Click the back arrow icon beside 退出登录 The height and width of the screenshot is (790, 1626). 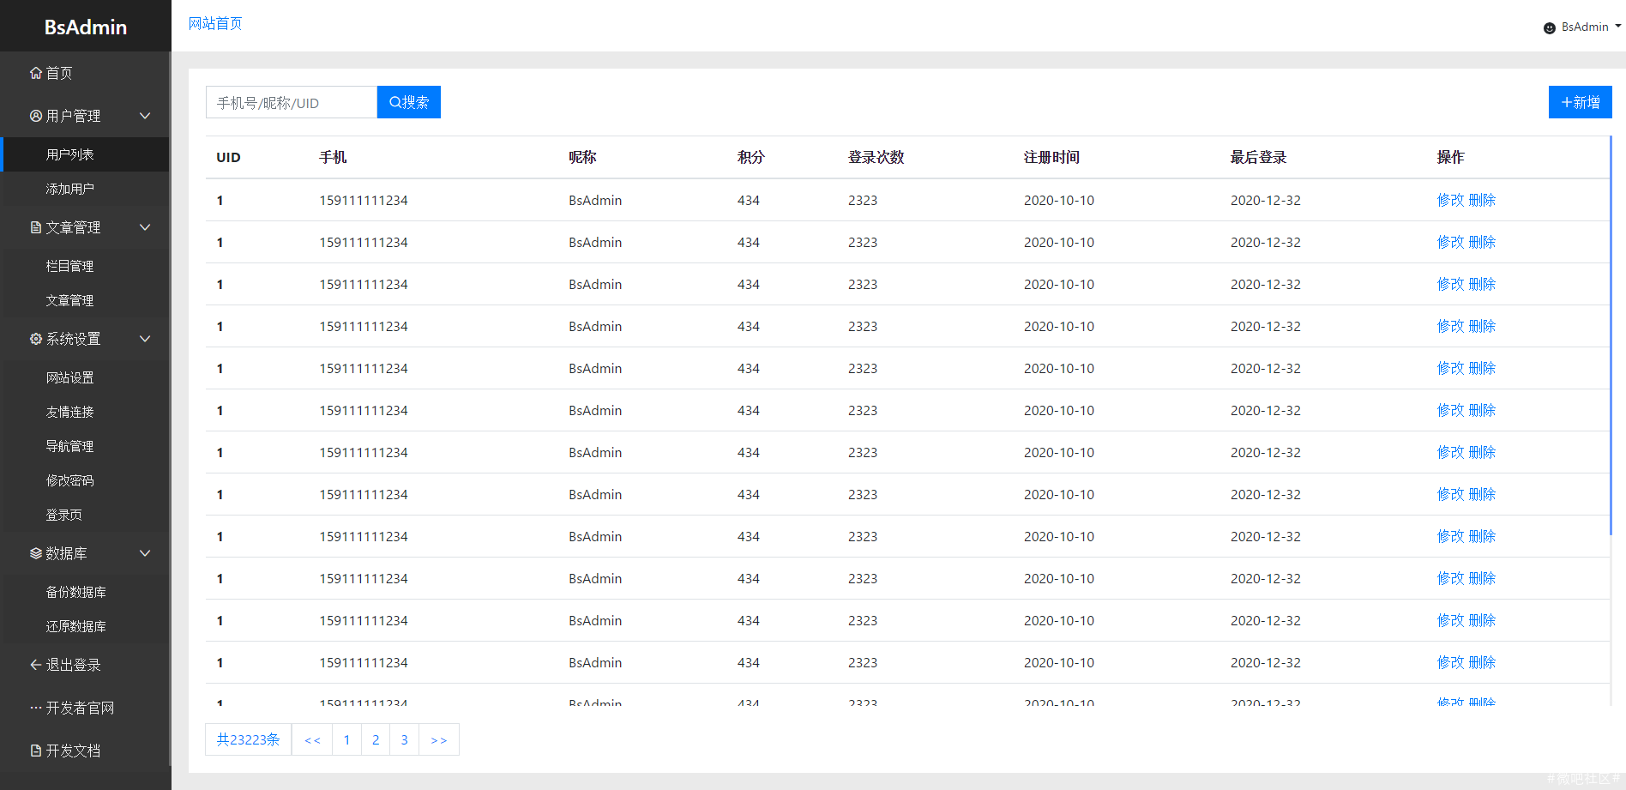(36, 665)
